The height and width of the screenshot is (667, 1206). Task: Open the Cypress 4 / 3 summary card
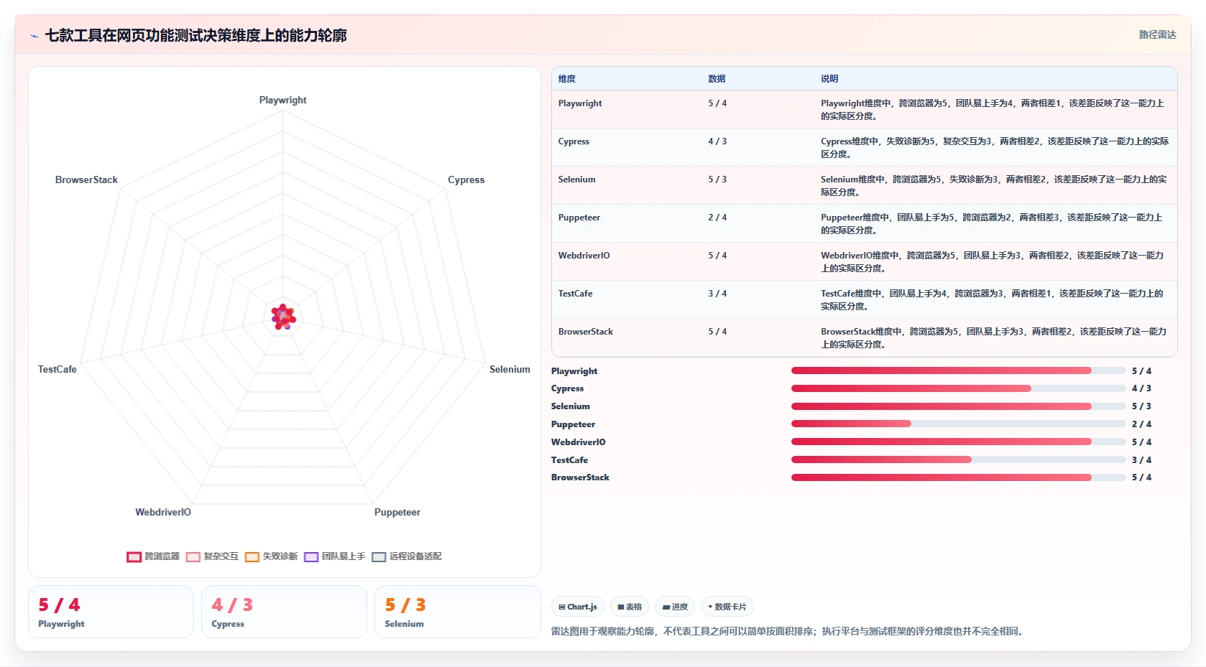pyautogui.click(x=284, y=612)
